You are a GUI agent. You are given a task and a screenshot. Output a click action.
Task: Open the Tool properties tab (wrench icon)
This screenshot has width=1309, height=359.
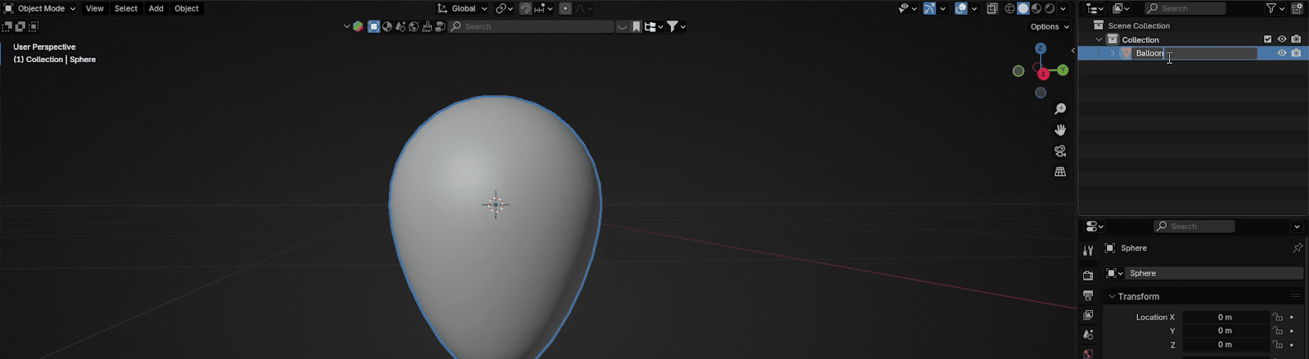(x=1088, y=251)
